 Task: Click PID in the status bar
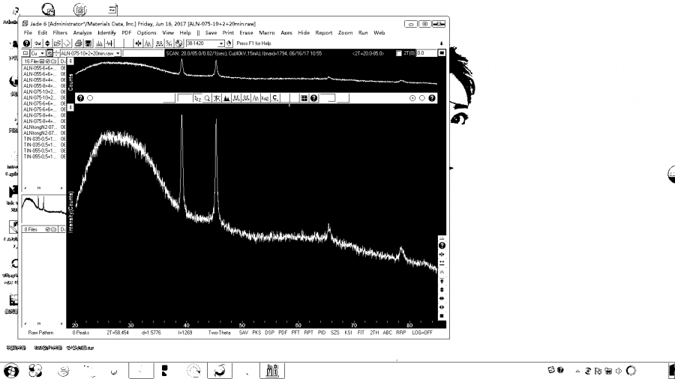(322, 333)
